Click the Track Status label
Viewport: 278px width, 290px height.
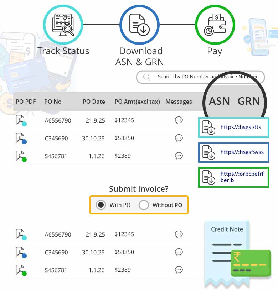(x=63, y=51)
